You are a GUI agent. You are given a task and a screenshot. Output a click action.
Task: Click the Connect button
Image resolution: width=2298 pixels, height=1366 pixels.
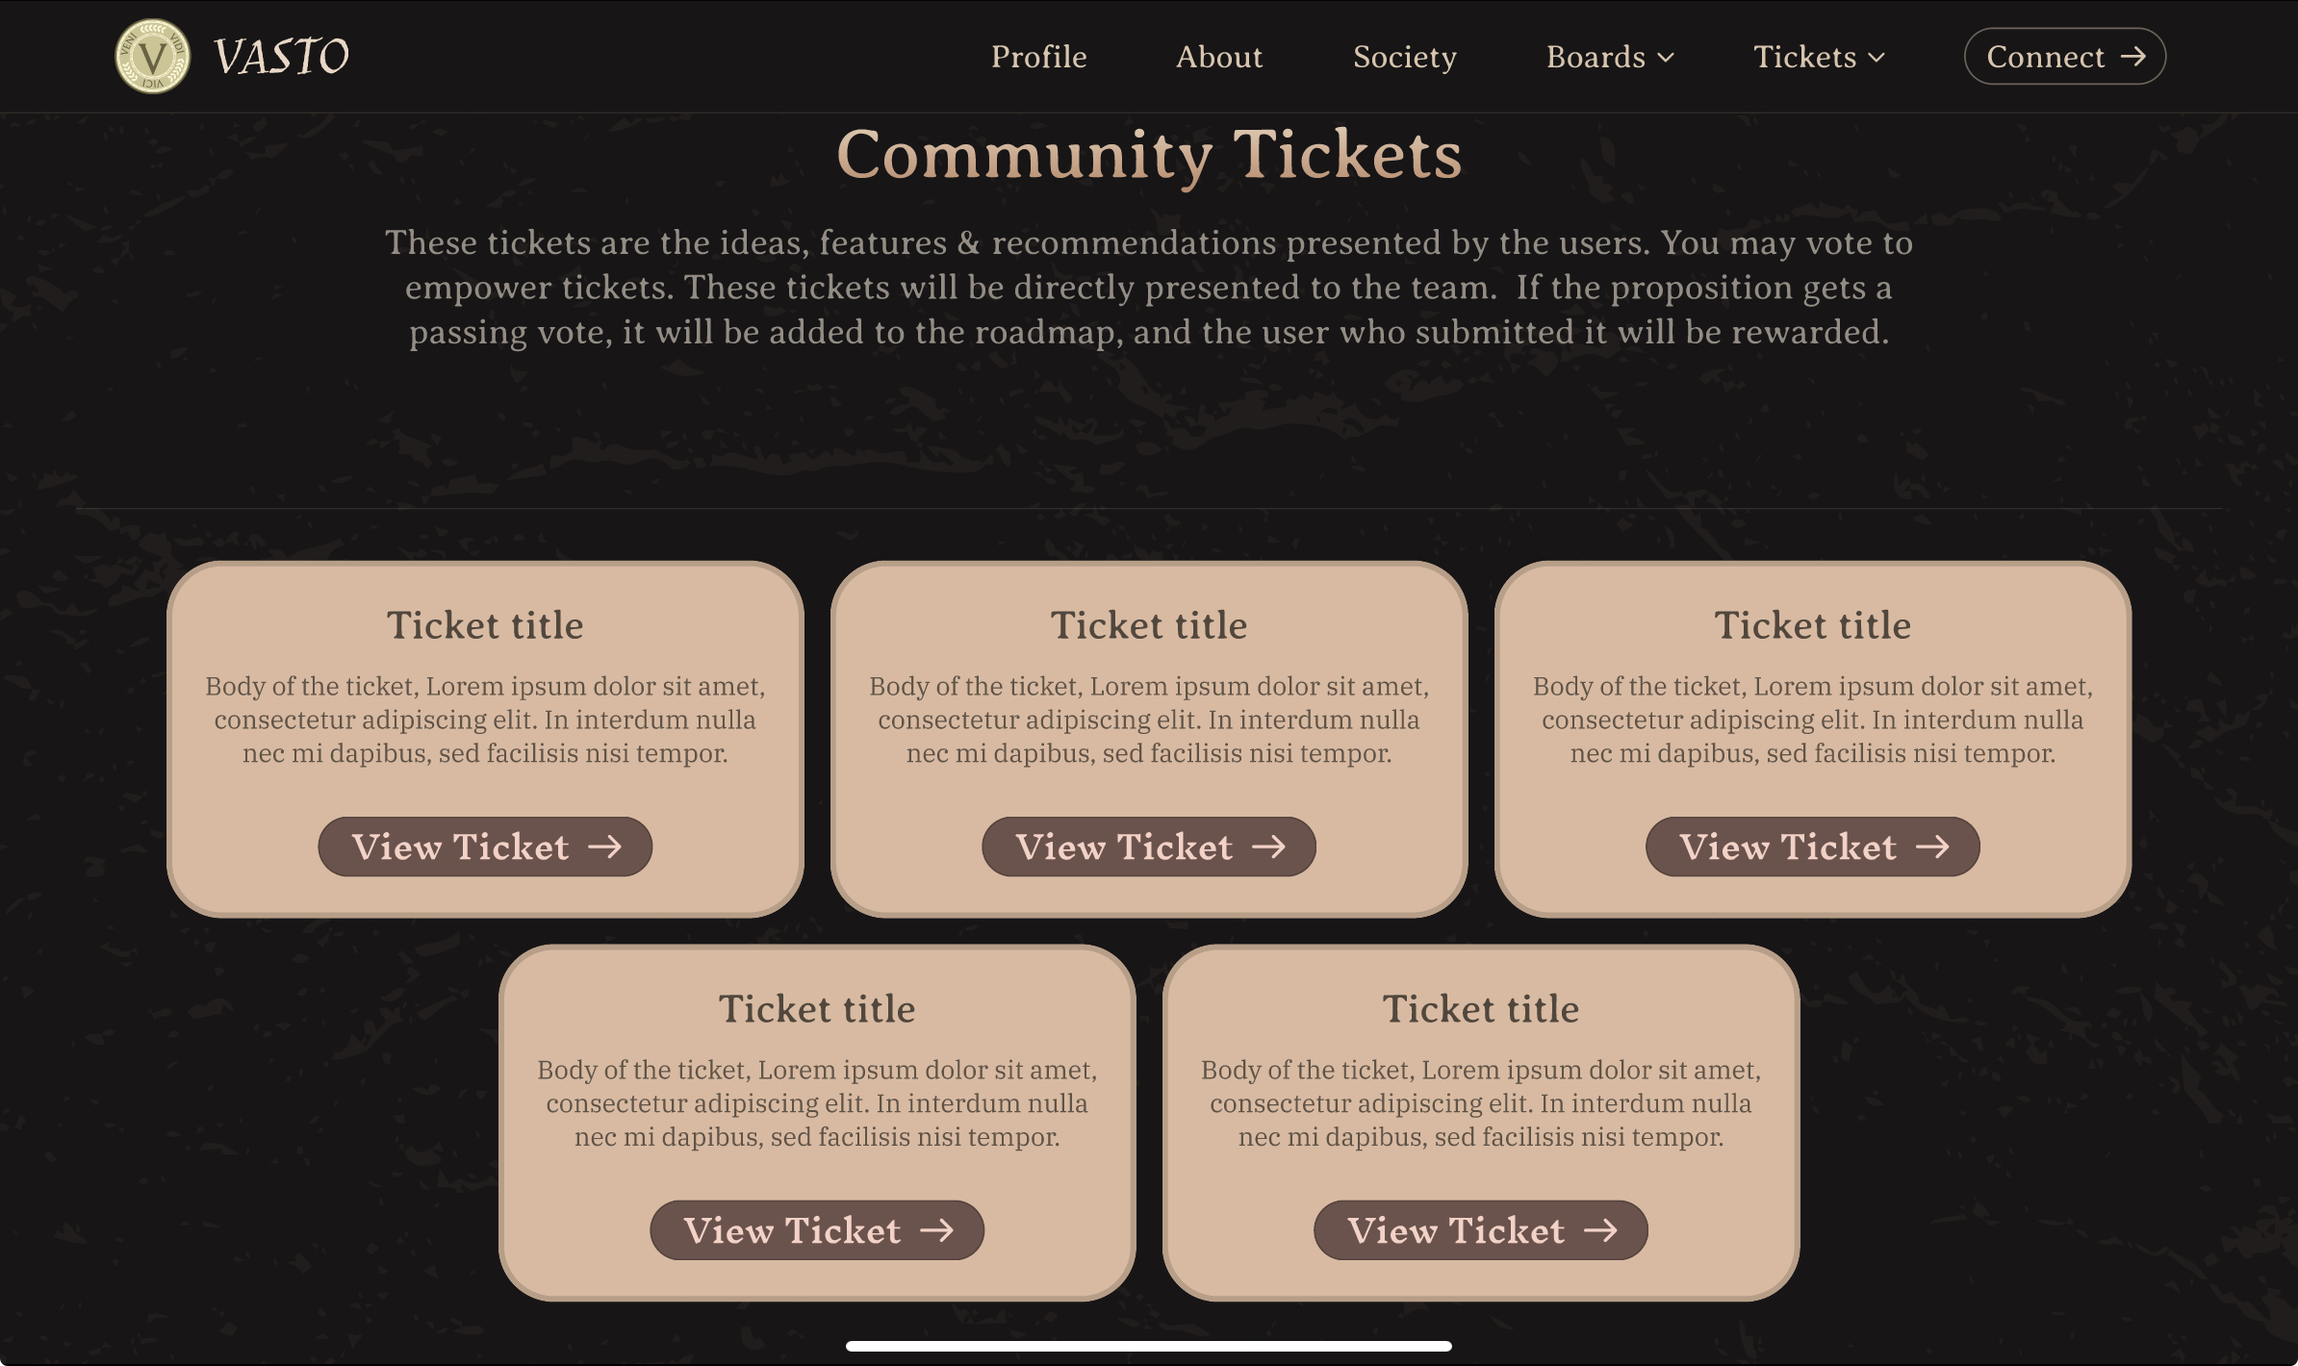(x=2065, y=56)
